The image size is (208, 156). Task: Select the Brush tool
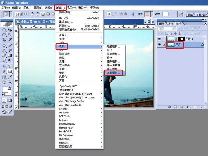(10, 46)
